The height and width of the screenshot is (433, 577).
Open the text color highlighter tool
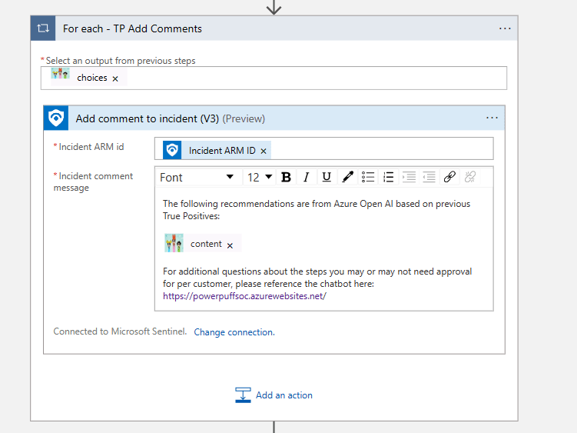347,177
